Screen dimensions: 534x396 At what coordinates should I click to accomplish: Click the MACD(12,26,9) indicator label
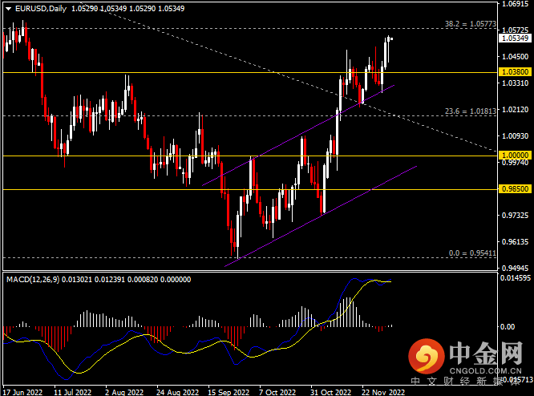pos(30,279)
